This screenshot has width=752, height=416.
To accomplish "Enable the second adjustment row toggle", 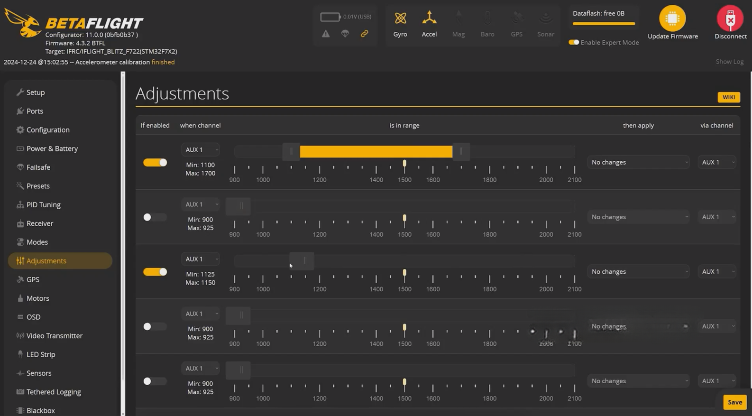I will tap(155, 217).
